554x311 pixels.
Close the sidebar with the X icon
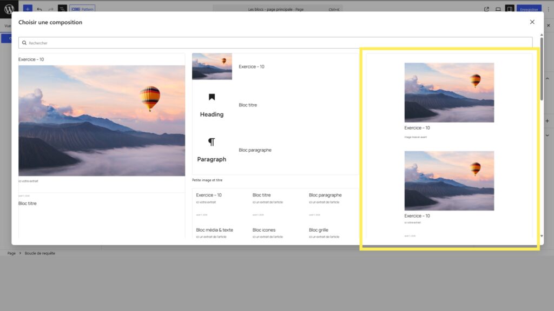coord(549,25)
